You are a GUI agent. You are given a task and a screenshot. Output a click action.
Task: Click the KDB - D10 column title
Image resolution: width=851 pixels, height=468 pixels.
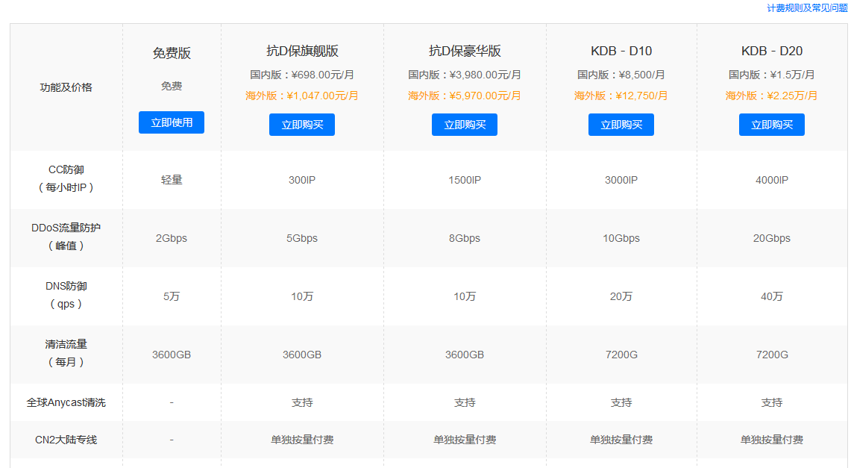pyautogui.click(x=621, y=51)
